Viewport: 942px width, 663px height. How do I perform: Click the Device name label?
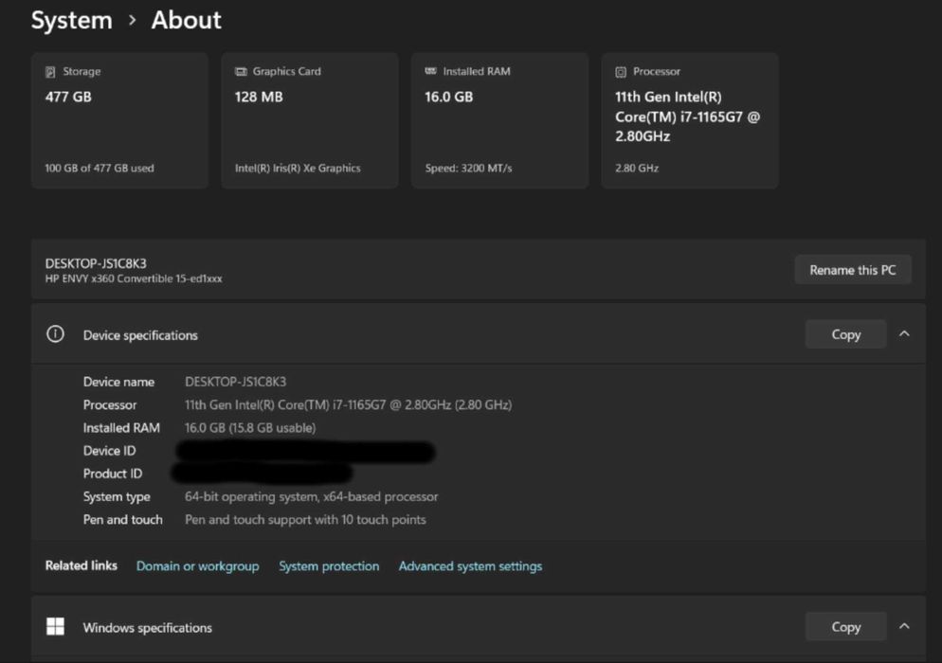click(118, 382)
